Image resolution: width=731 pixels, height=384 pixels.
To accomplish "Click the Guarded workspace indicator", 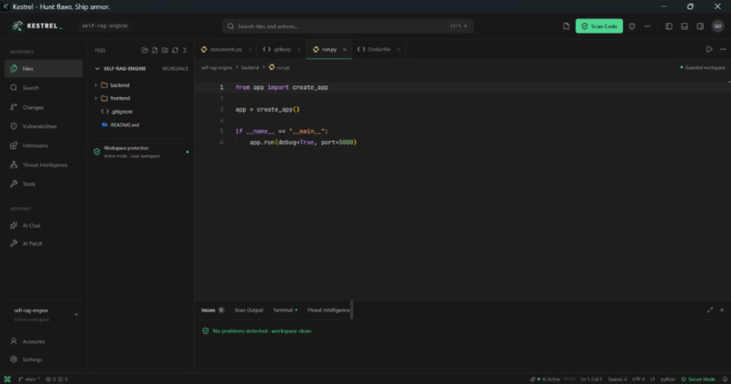I will click(x=703, y=68).
